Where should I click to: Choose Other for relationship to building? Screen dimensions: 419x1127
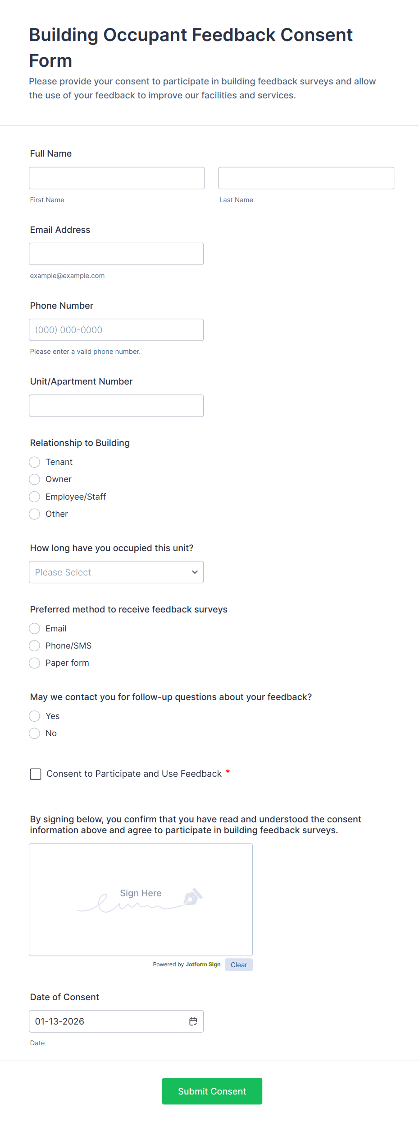tap(34, 514)
